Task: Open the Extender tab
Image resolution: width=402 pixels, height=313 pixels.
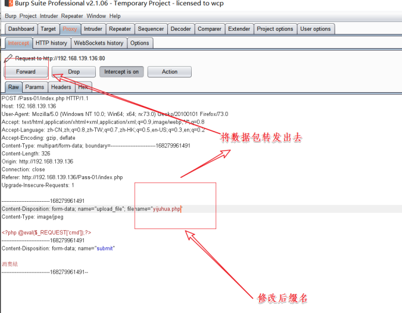Action: pyautogui.click(x=239, y=29)
